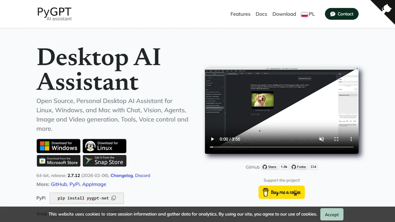Open the GitHub link after More

pyautogui.click(x=59, y=184)
